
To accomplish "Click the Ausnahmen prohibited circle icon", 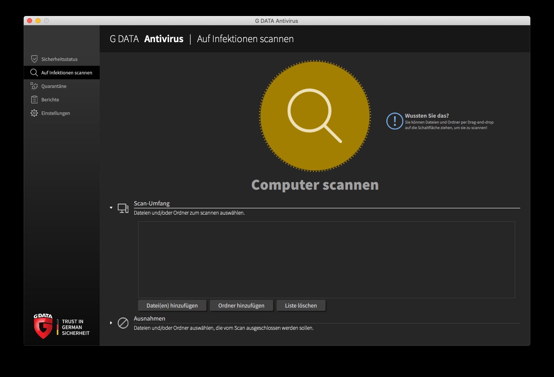I will [x=123, y=323].
